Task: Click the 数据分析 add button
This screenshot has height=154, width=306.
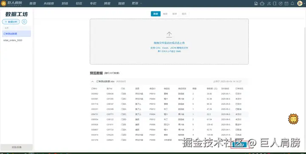Action: (x=11, y=22)
